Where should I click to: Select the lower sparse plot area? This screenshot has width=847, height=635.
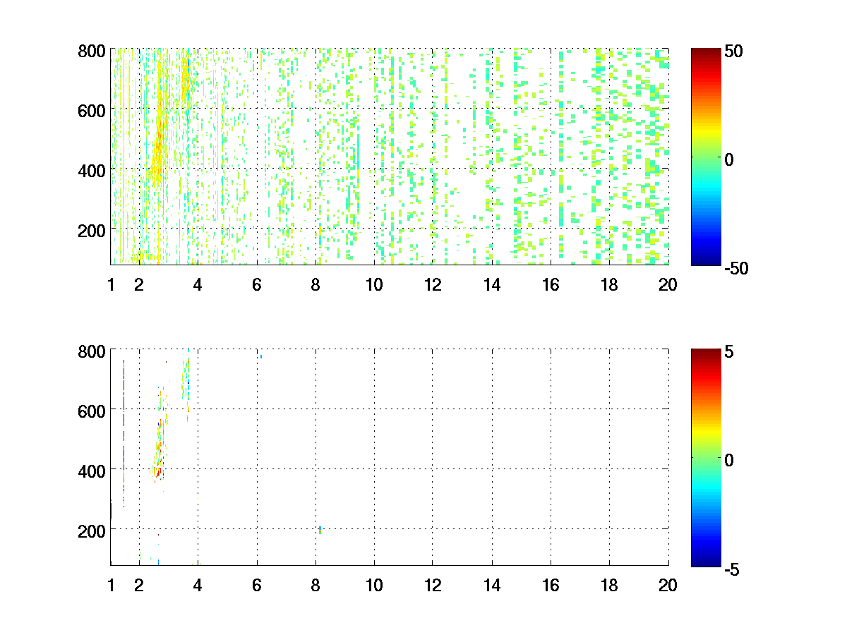390,456
